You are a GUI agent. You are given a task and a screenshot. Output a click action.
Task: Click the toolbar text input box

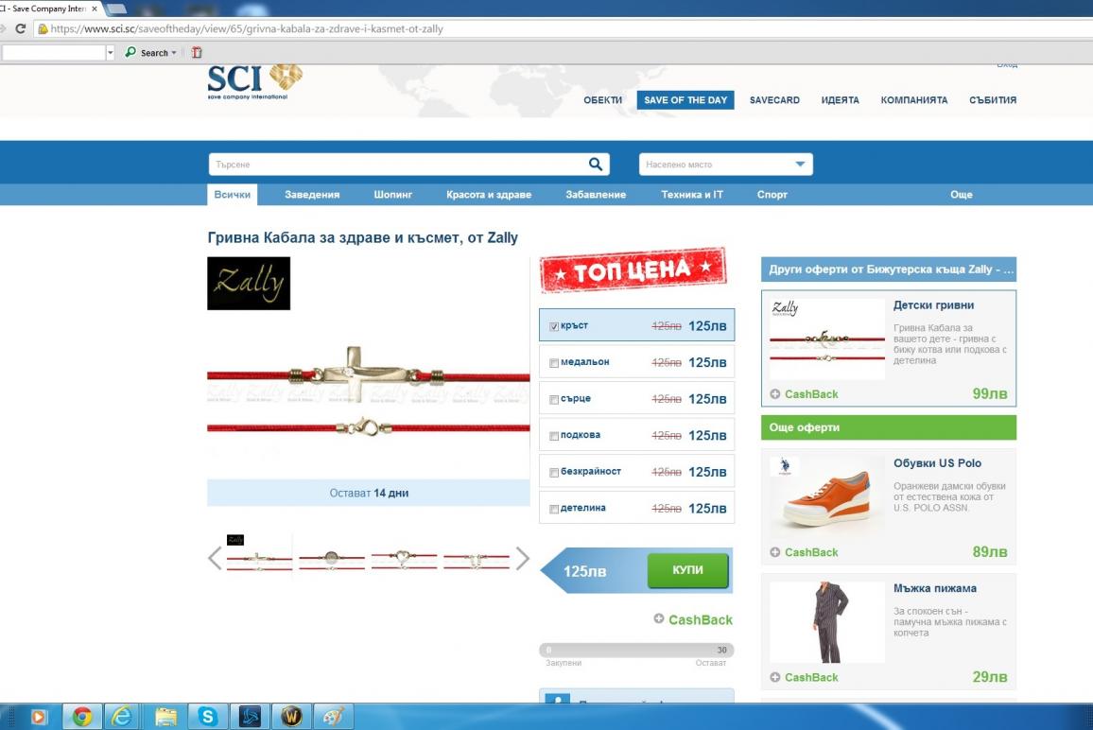point(54,52)
